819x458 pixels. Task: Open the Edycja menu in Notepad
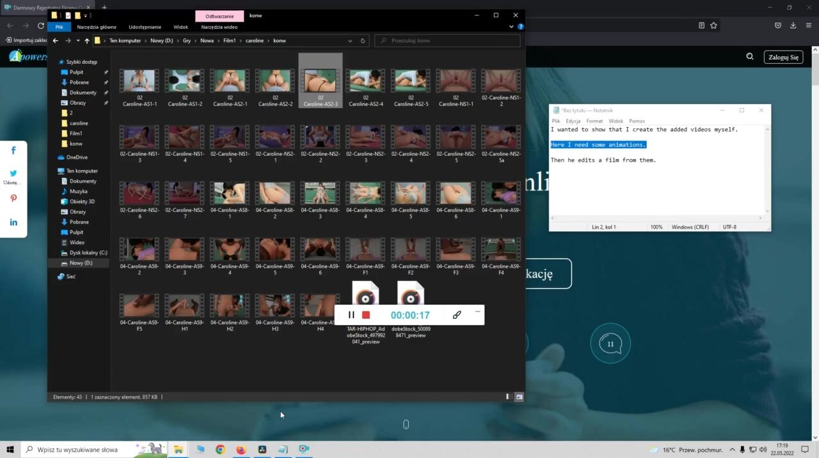pyautogui.click(x=573, y=121)
